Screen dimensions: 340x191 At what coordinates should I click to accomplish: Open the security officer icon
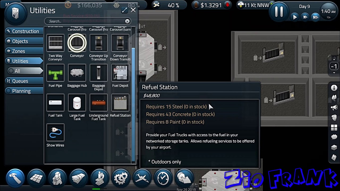pyautogui.click(x=334, y=118)
